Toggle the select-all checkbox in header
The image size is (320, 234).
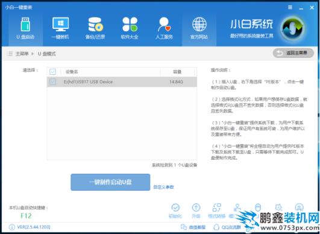52,72
